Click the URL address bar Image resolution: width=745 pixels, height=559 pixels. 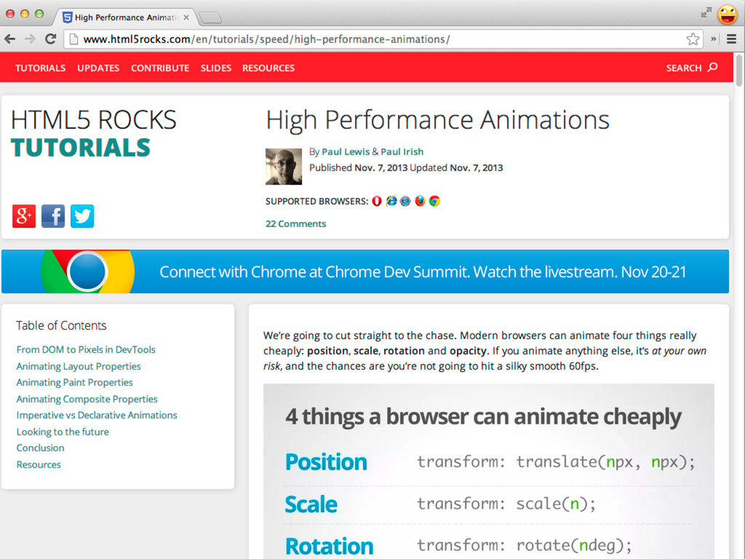[x=364, y=39]
